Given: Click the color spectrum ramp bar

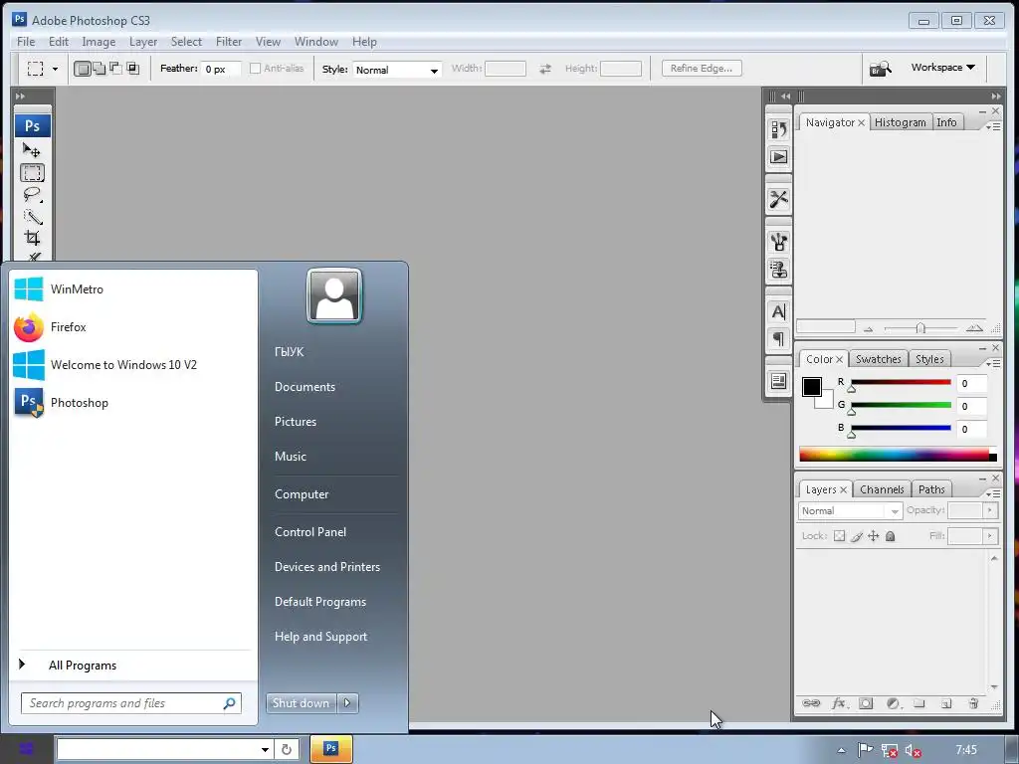Looking at the screenshot, I should point(898,456).
